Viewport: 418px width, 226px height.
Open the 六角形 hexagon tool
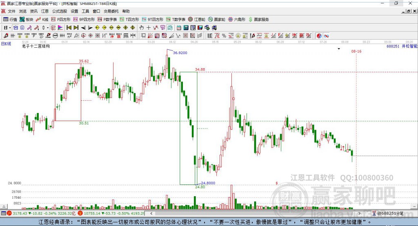[x=236, y=20]
